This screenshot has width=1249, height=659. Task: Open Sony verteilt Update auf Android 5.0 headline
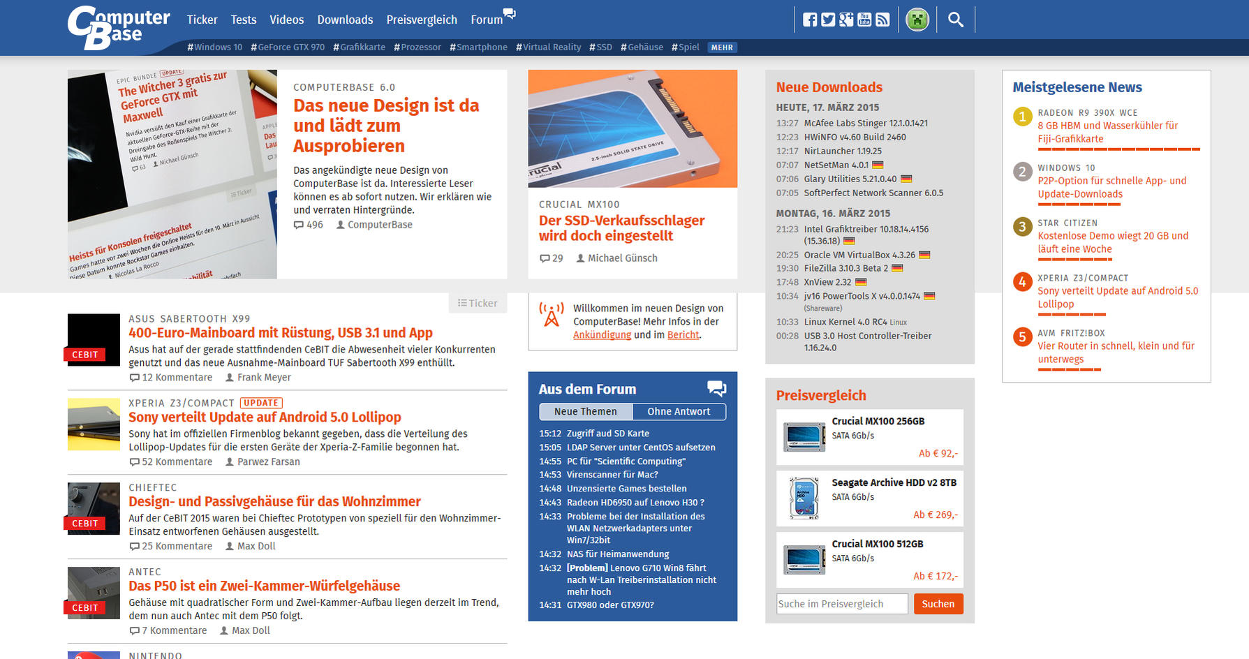(x=265, y=417)
